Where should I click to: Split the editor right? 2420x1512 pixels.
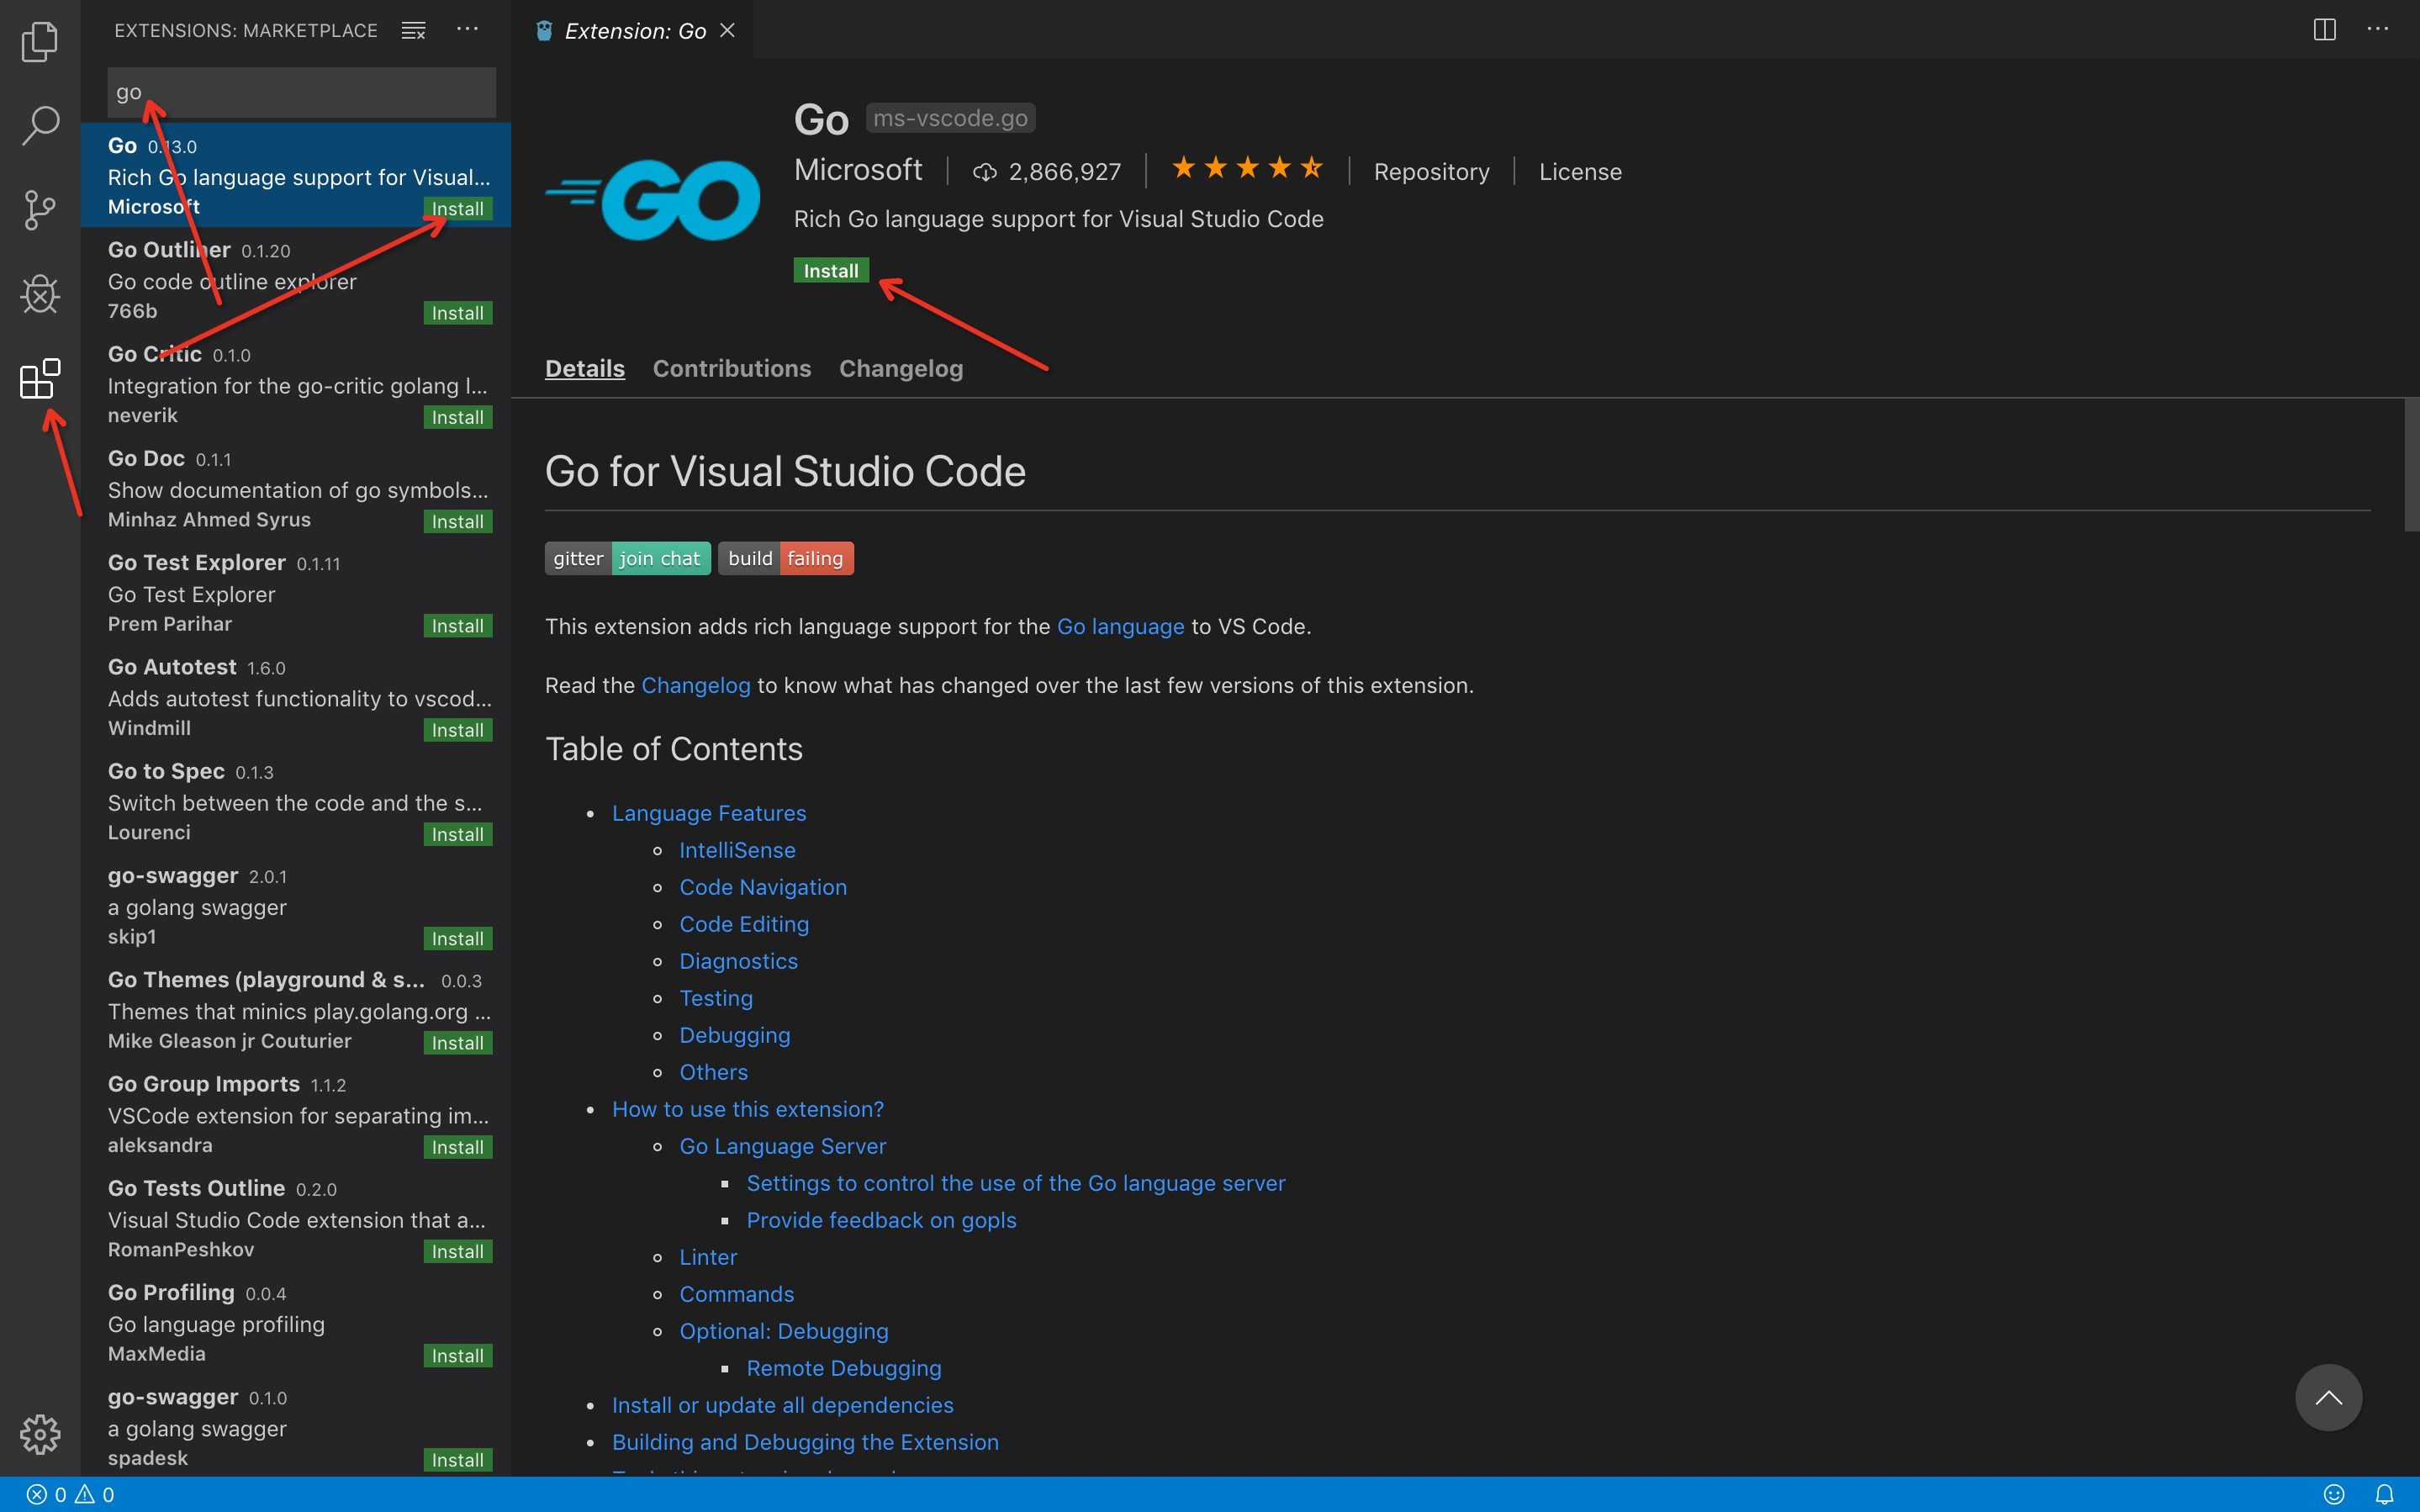pyautogui.click(x=2324, y=30)
